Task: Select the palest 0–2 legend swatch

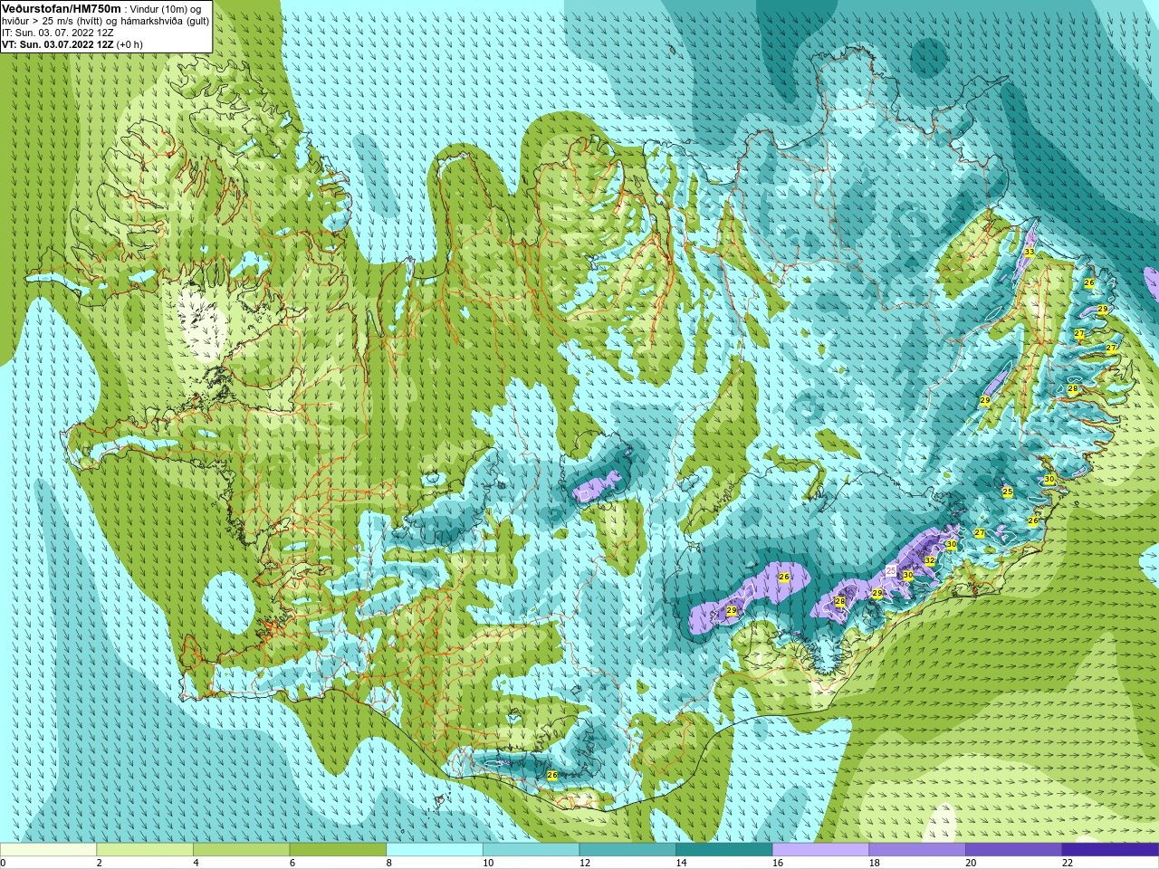Action: pos(48,849)
